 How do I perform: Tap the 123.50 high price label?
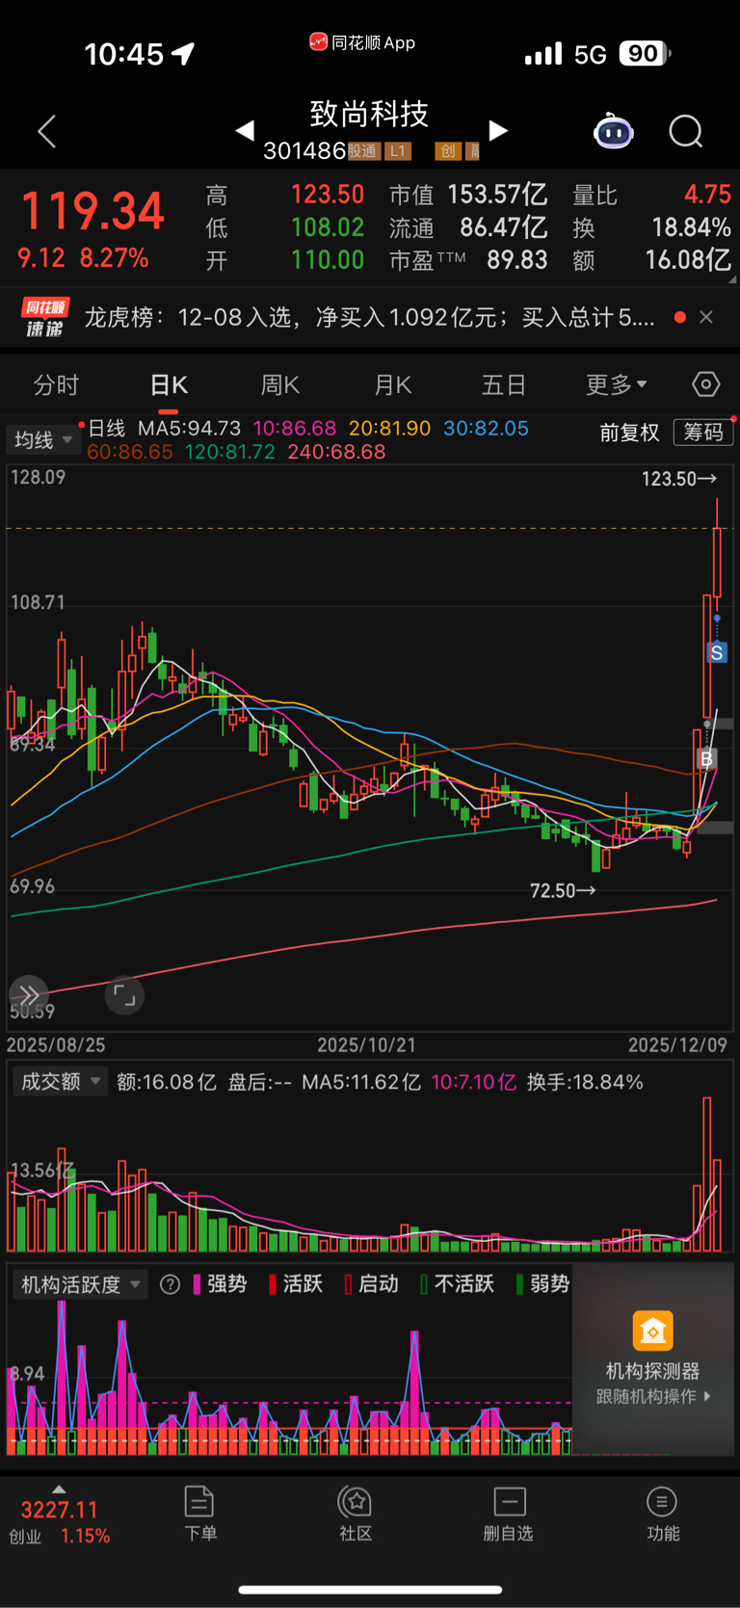[679, 479]
